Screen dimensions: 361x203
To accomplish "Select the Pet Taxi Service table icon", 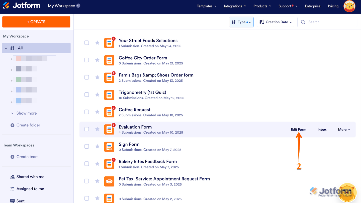I will 109,181.
